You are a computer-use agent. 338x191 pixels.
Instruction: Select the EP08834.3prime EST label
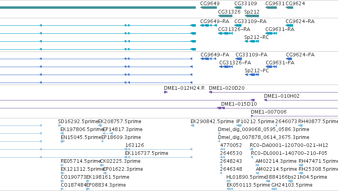[x=106, y=185]
